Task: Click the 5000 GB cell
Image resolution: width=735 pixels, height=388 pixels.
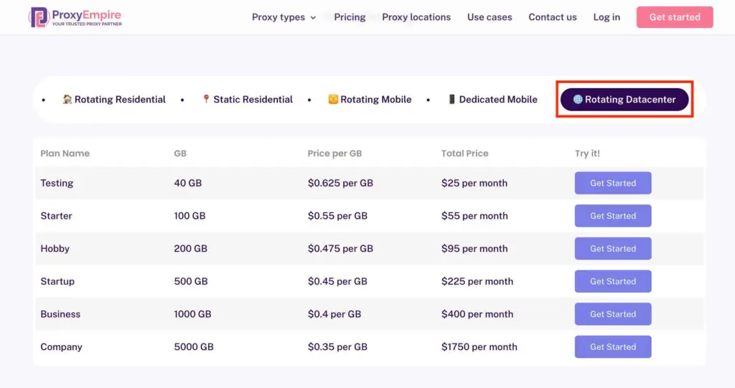Action: (x=194, y=347)
